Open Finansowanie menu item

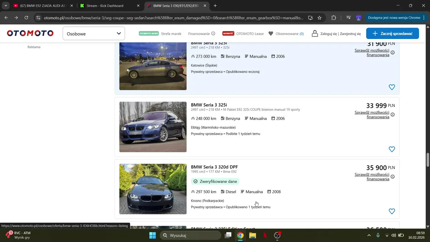pos(199,34)
